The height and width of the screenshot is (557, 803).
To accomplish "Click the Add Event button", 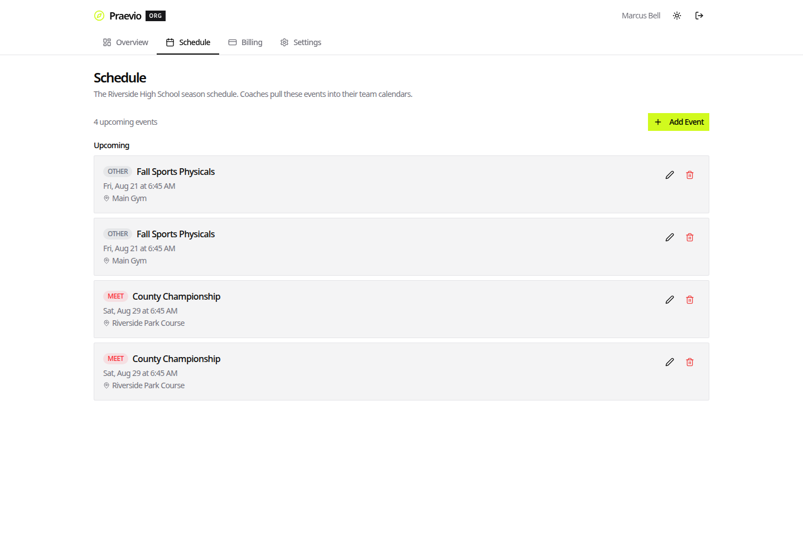I will click(679, 122).
